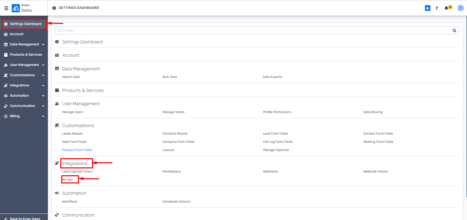Open Webhooks link
The height and width of the screenshot is (220, 467).
(x=271, y=171)
